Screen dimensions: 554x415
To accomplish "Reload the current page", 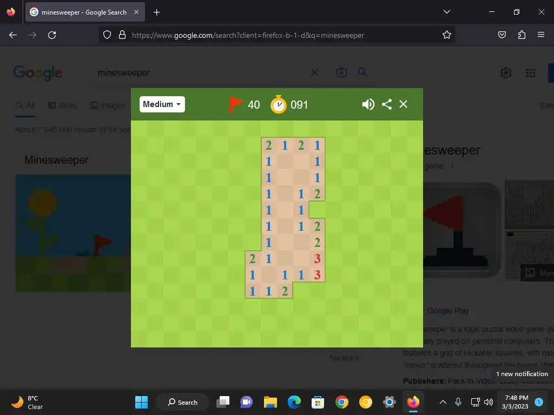I will coord(52,35).
